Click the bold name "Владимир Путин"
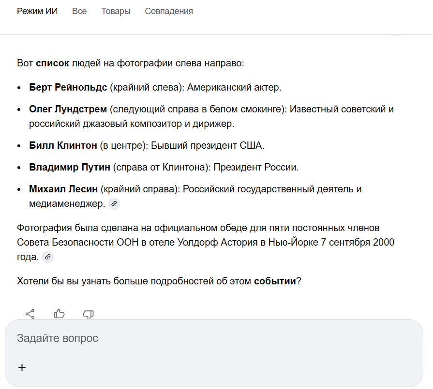The image size is (433, 389). (70, 168)
